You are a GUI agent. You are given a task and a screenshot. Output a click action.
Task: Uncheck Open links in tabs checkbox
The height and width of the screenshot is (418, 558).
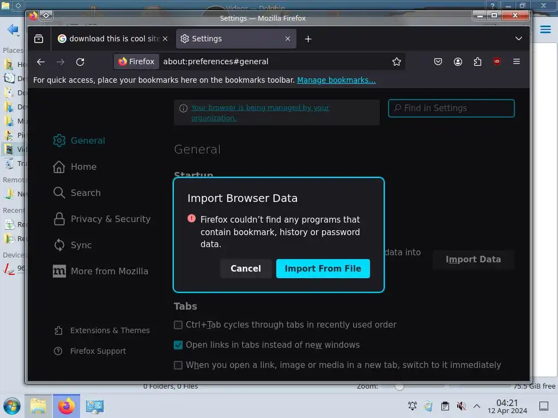click(178, 345)
